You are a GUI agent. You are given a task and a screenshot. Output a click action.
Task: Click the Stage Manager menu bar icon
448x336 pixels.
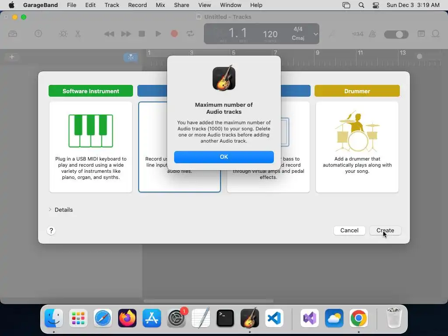(x=346, y=5)
